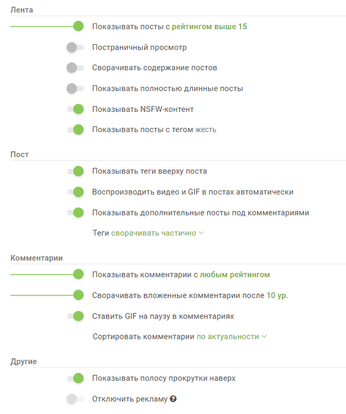
Task: Turn on Показывать полностью длинные посты
Action: (75, 88)
